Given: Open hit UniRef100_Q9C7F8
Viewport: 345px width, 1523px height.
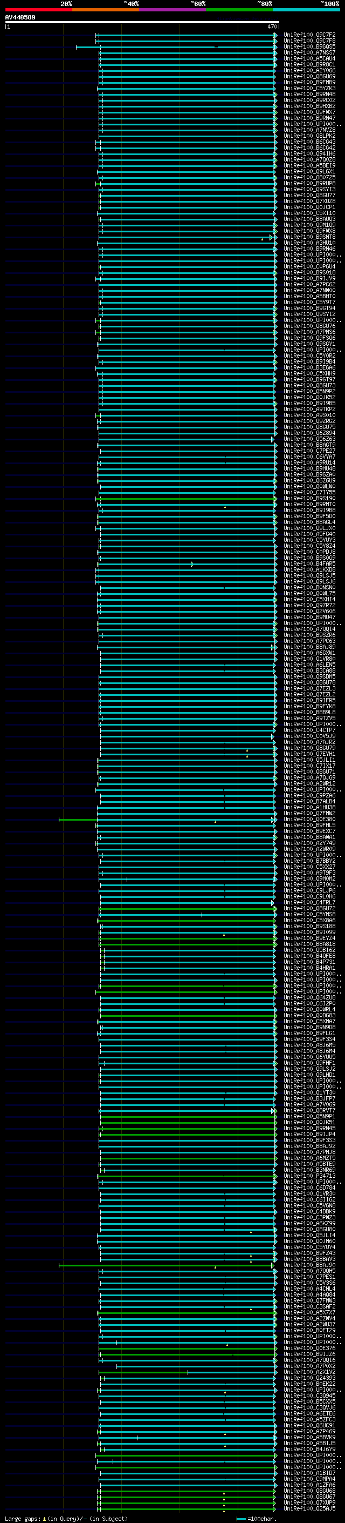Looking at the screenshot, I should click(x=309, y=41).
